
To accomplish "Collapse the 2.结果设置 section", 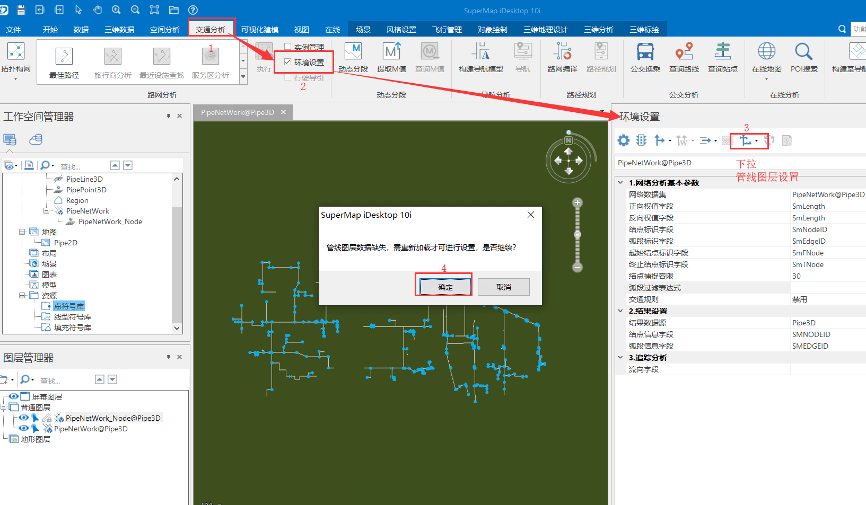I will 620,311.
